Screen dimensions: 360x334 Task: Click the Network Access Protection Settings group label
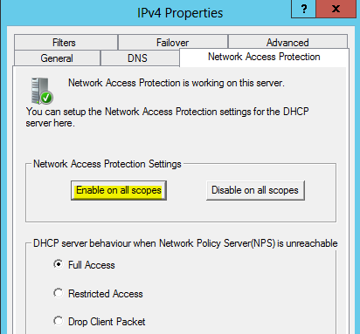click(x=107, y=164)
